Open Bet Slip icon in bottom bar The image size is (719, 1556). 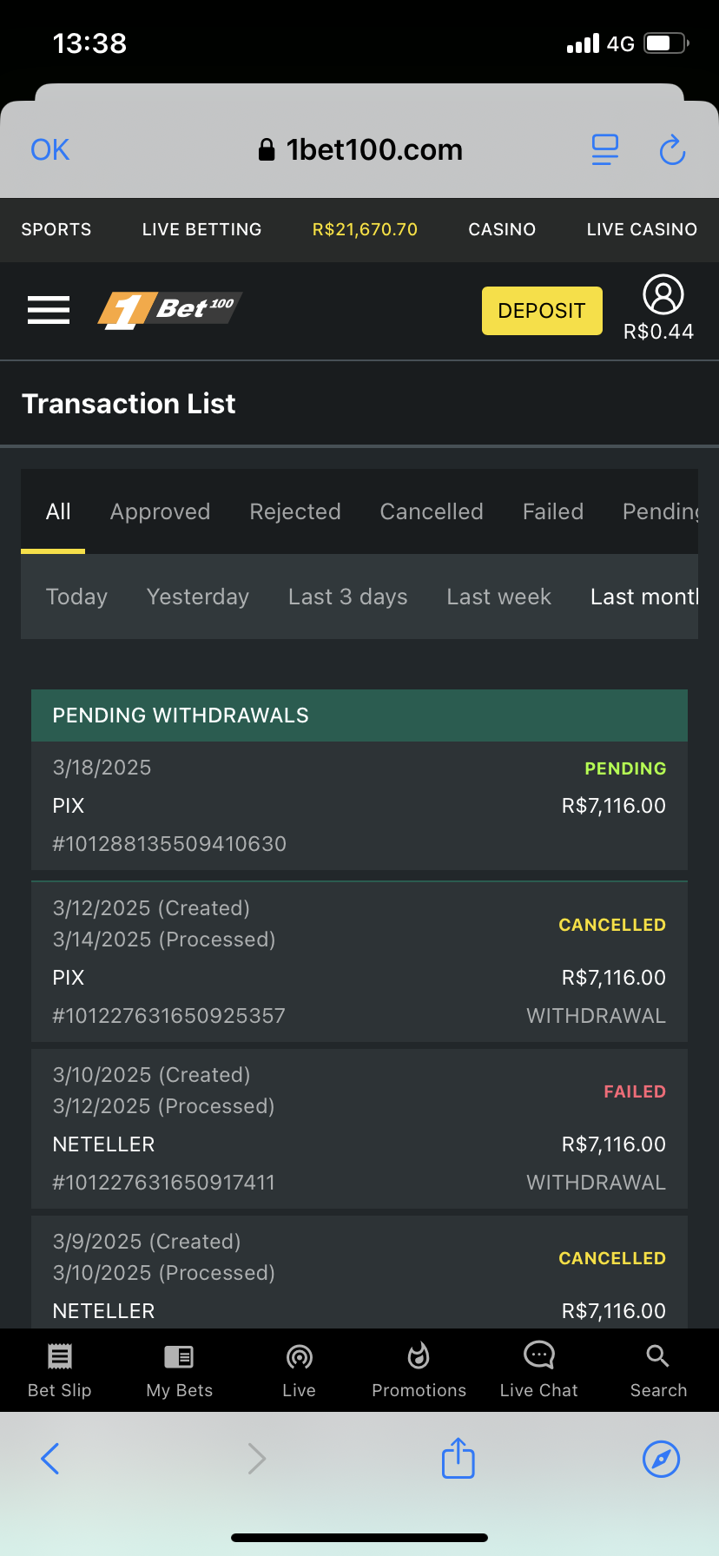pyautogui.click(x=59, y=1356)
